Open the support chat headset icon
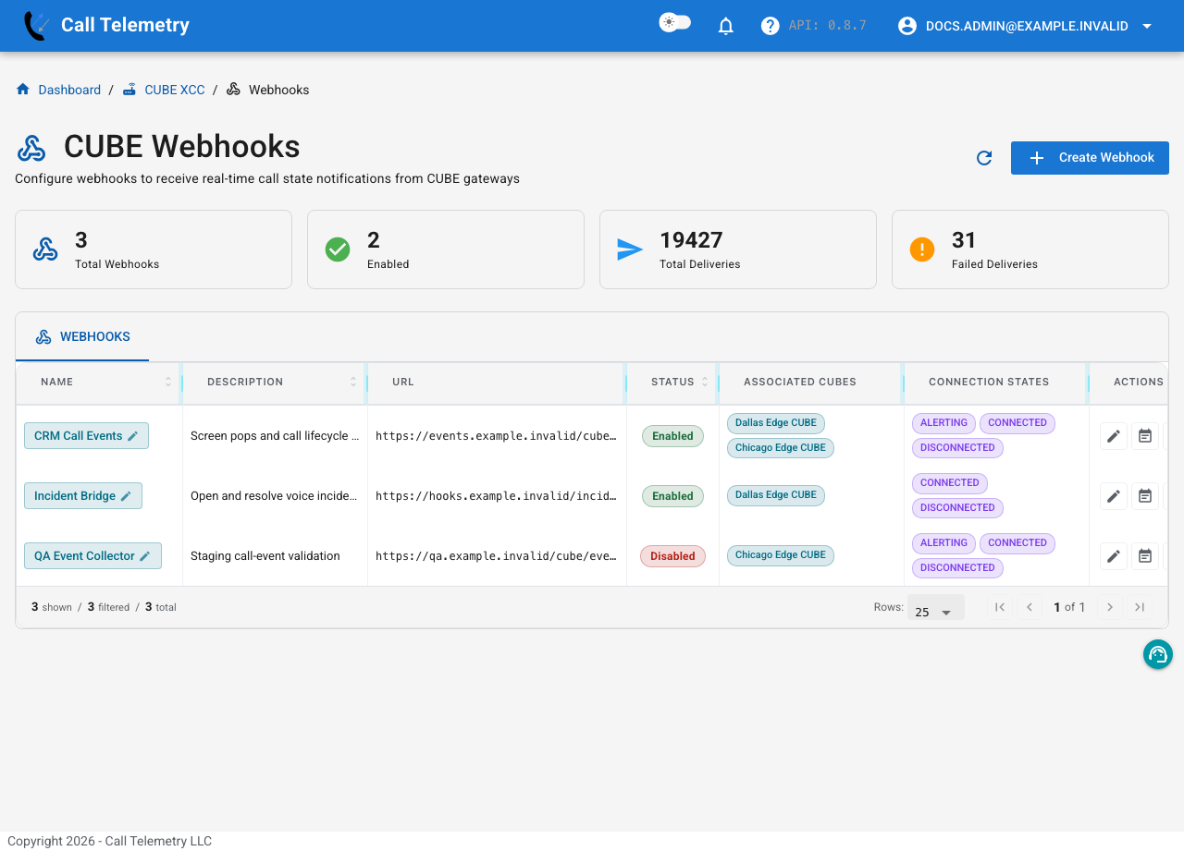Screen dimensions: 1184x851 click(1158, 654)
